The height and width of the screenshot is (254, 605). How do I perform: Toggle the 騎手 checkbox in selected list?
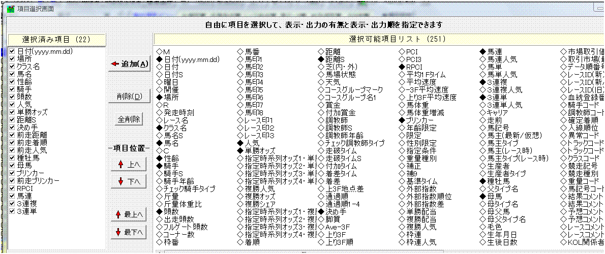12,89
